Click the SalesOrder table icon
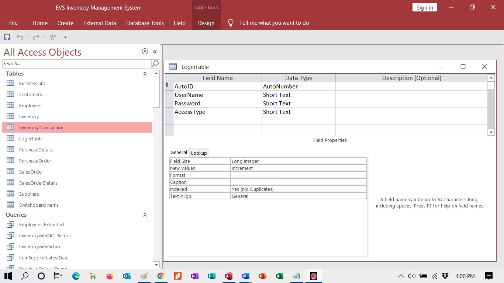 10,172
